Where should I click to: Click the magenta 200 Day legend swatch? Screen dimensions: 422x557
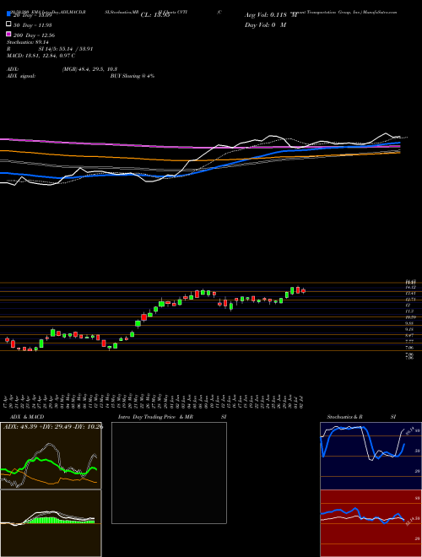click(9, 35)
